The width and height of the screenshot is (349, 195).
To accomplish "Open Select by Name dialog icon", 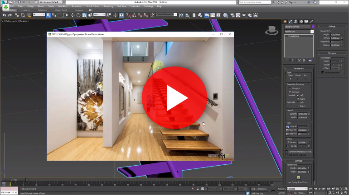I will click(54, 15).
